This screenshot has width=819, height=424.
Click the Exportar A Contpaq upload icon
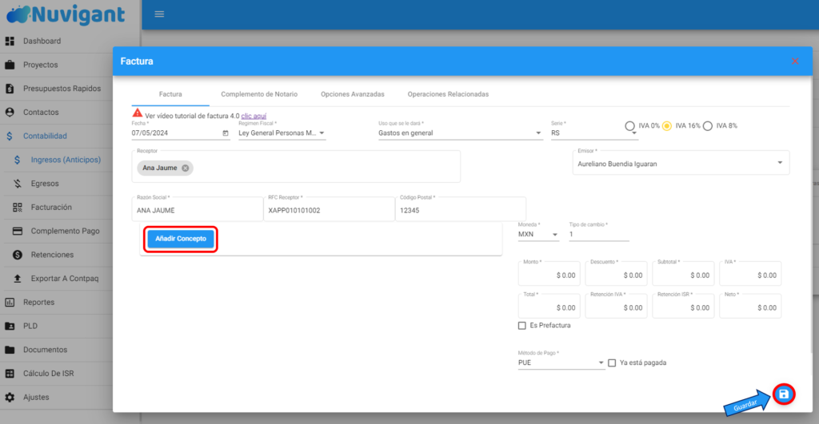click(18, 279)
